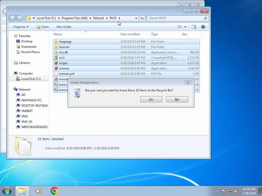Go back with the Back arrow
Screen dimensions: 262x196
(12, 18)
